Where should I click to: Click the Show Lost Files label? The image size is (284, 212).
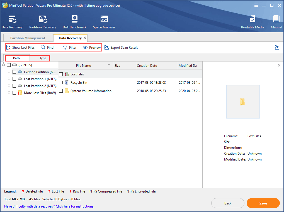click(23, 48)
